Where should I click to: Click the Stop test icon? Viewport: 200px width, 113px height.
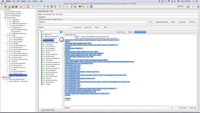[52, 7]
